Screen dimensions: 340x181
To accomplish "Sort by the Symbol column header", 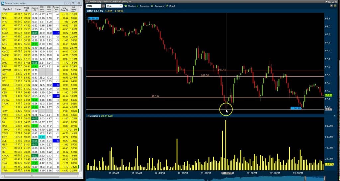I will [x=7, y=9].
